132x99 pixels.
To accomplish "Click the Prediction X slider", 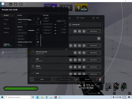I will pyautogui.click(x=60, y=31).
